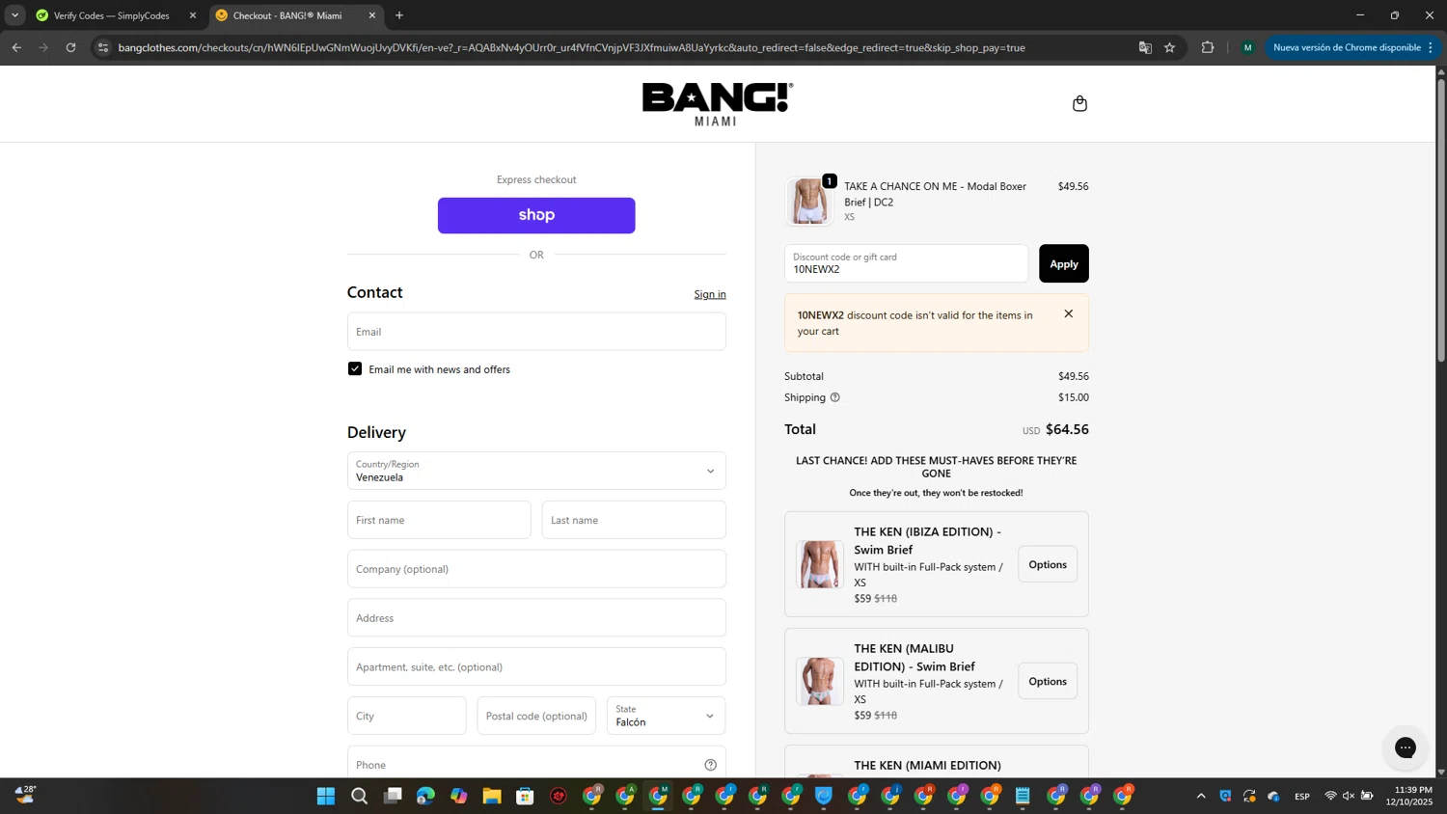Viewport: 1447px width, 814px height.
Task: Click the Sign in link
Action: click(710, 294)
